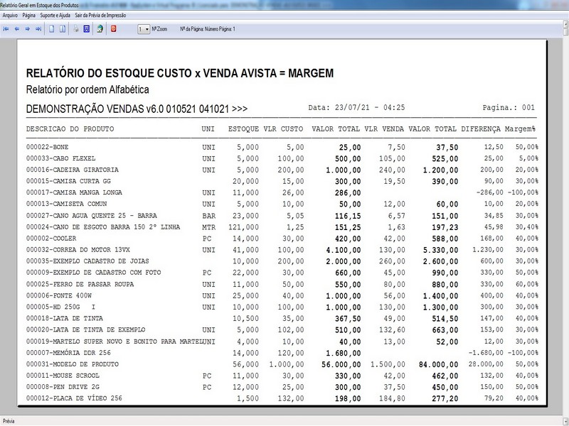Select the single page view icon
The height and width of the screenshot is (426, 569).
click(x=53, y=29)
